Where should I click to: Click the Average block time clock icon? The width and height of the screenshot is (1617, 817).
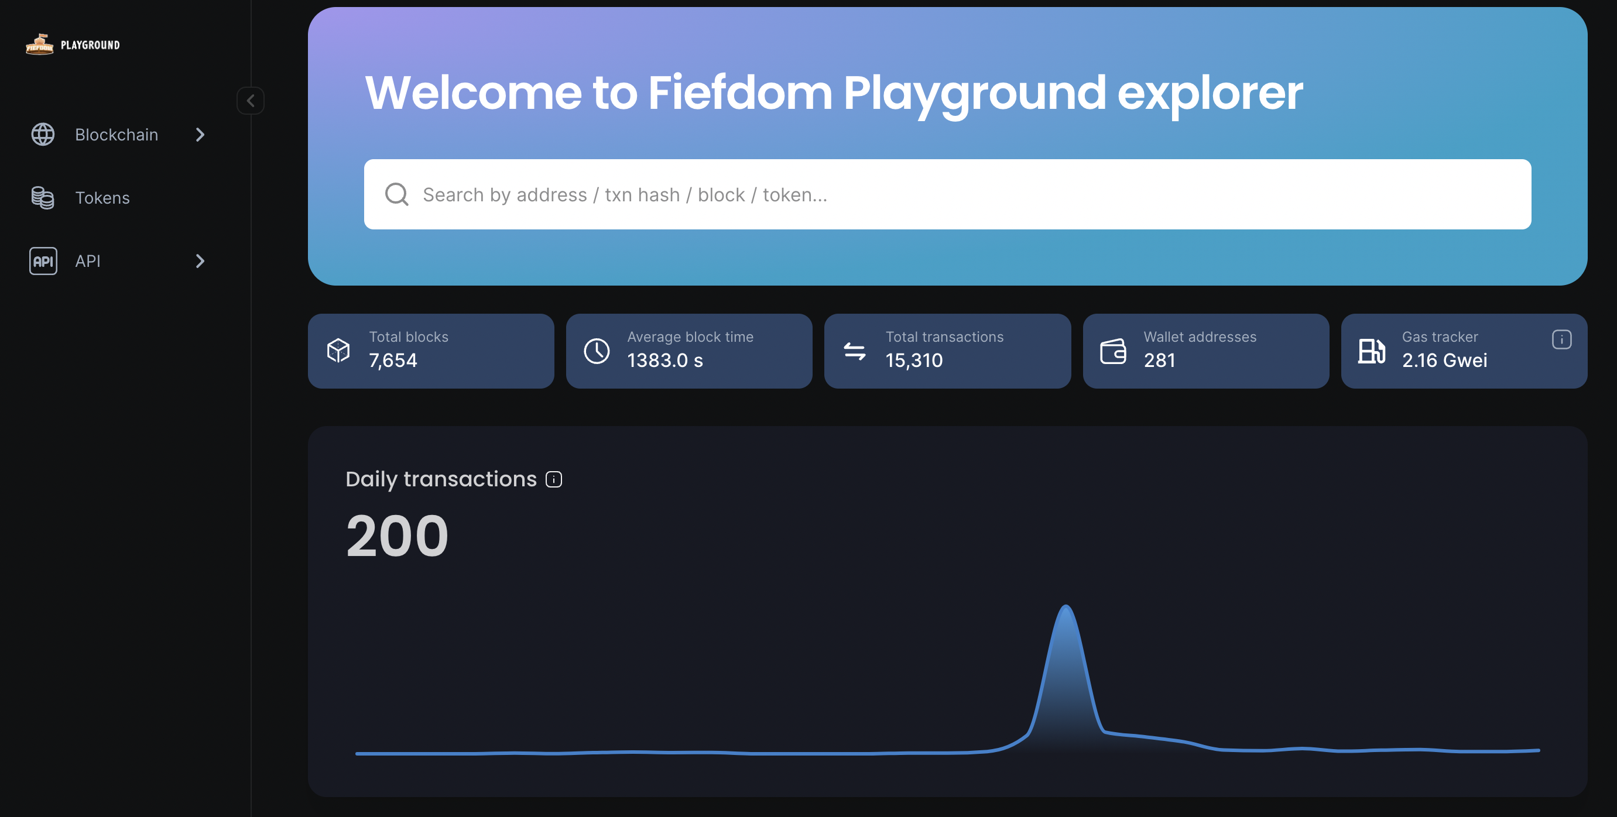pyautogui.click(x=597, y=351)
